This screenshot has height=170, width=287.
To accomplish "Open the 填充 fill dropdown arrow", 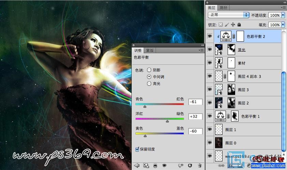I will [x=283, y=25].
